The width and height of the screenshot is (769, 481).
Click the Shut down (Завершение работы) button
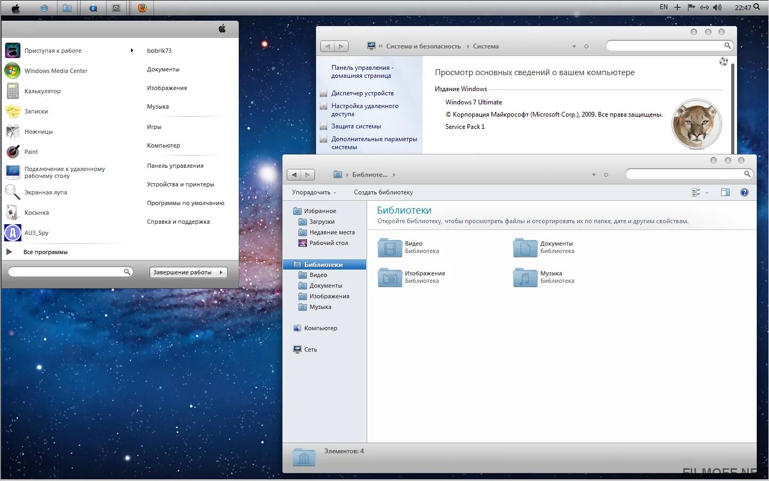(183, 272)
